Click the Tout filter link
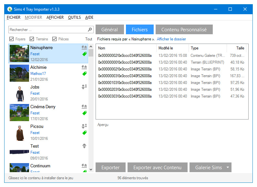The height and width of the screenshot is (187, 257). click(x=88, y=39)
